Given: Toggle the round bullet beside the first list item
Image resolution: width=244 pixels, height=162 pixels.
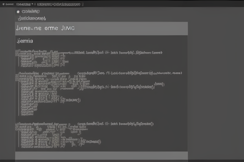Looking at the screenshot, I should click(18, 12).
